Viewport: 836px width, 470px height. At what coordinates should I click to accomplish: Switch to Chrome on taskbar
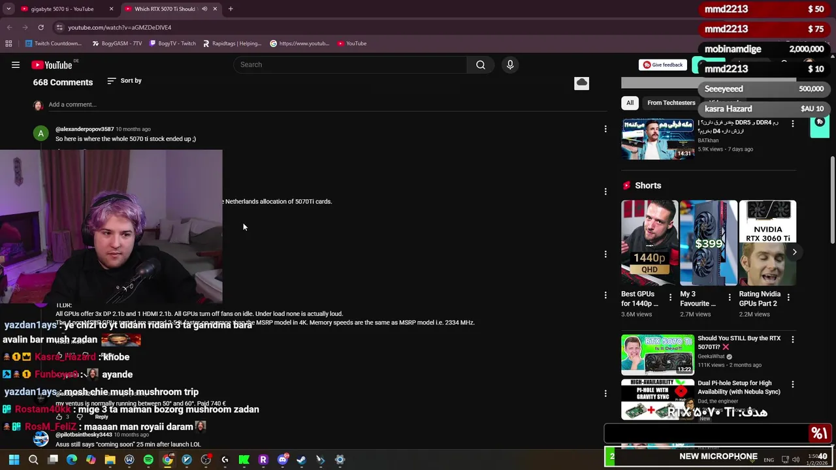[167, 460]
